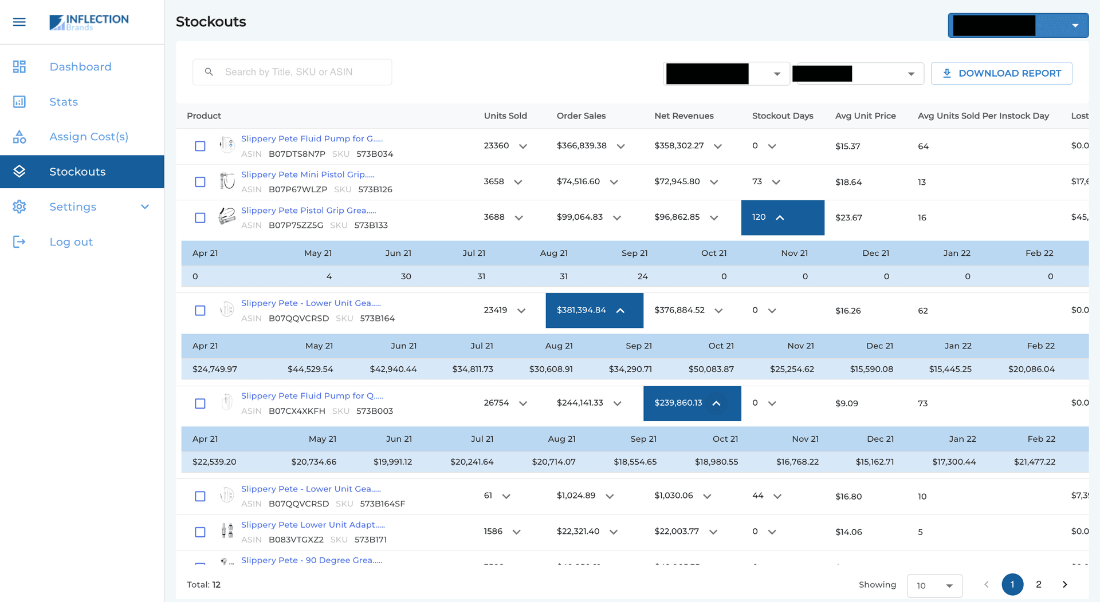Check the Slippery Pete Fluid Pump row checkbox
1100x602 pixels.
(200, 146)
